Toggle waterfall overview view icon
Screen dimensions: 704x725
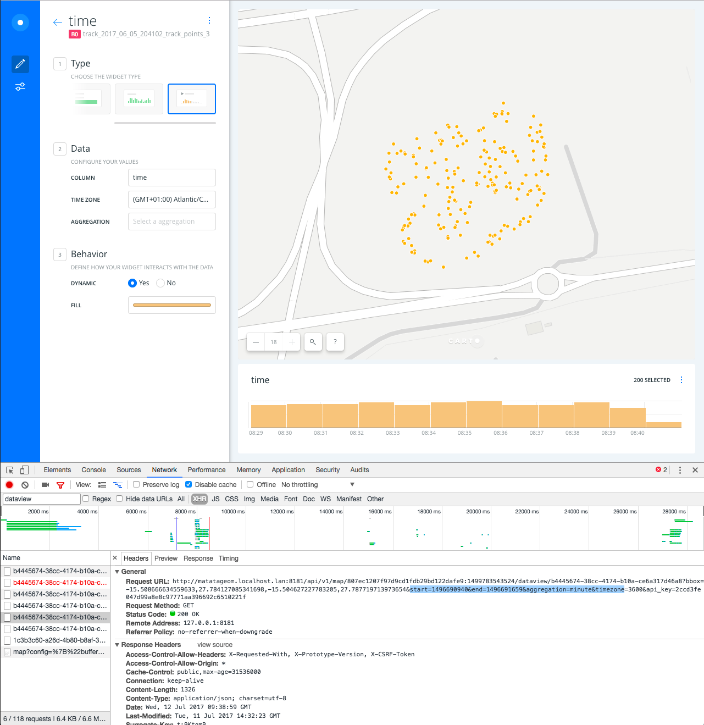(x=117, y=485)
